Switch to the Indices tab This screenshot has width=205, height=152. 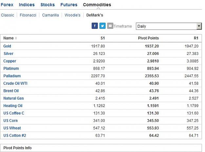(x=27, y=5)
